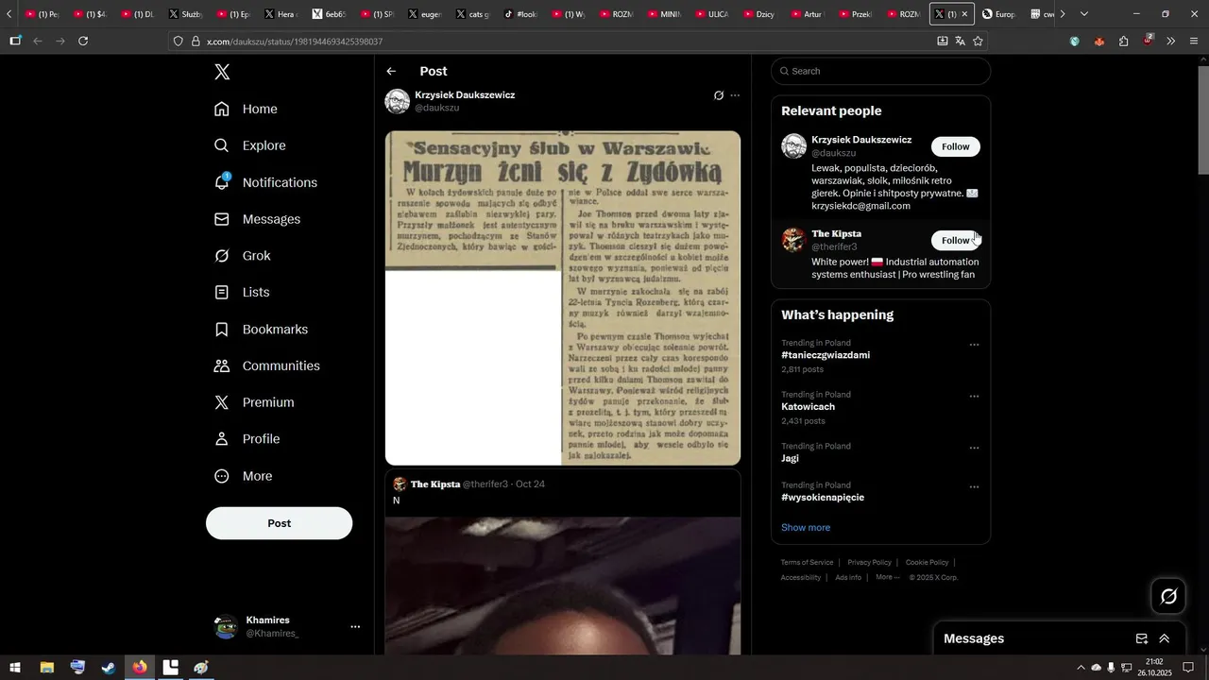The width and height of the screenshot is (1209, 680).
Task: Open the newspaper clipping image
Action: click(x=563, y=298)
